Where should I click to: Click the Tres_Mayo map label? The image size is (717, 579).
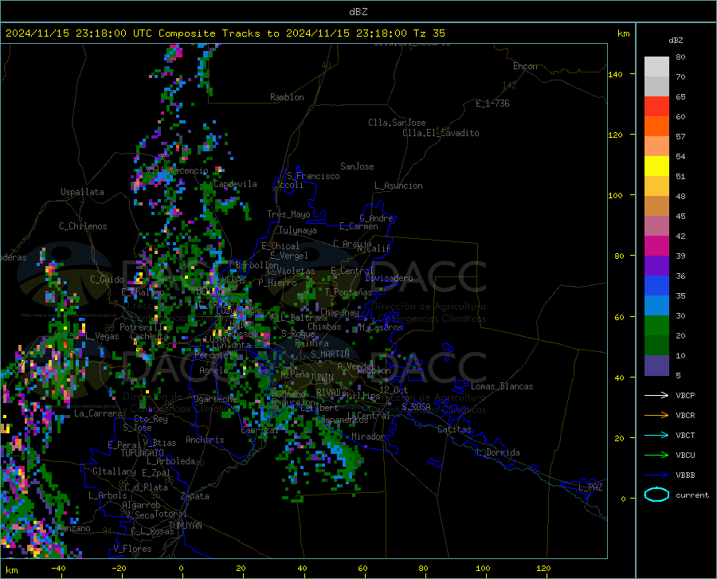288,214
